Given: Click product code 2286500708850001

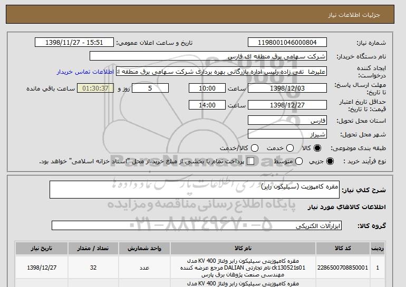Looking at the screenshot, I should point(343,268).
